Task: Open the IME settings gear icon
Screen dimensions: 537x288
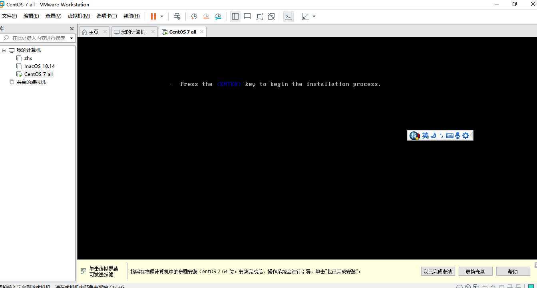Action: (x=465, y=136)
